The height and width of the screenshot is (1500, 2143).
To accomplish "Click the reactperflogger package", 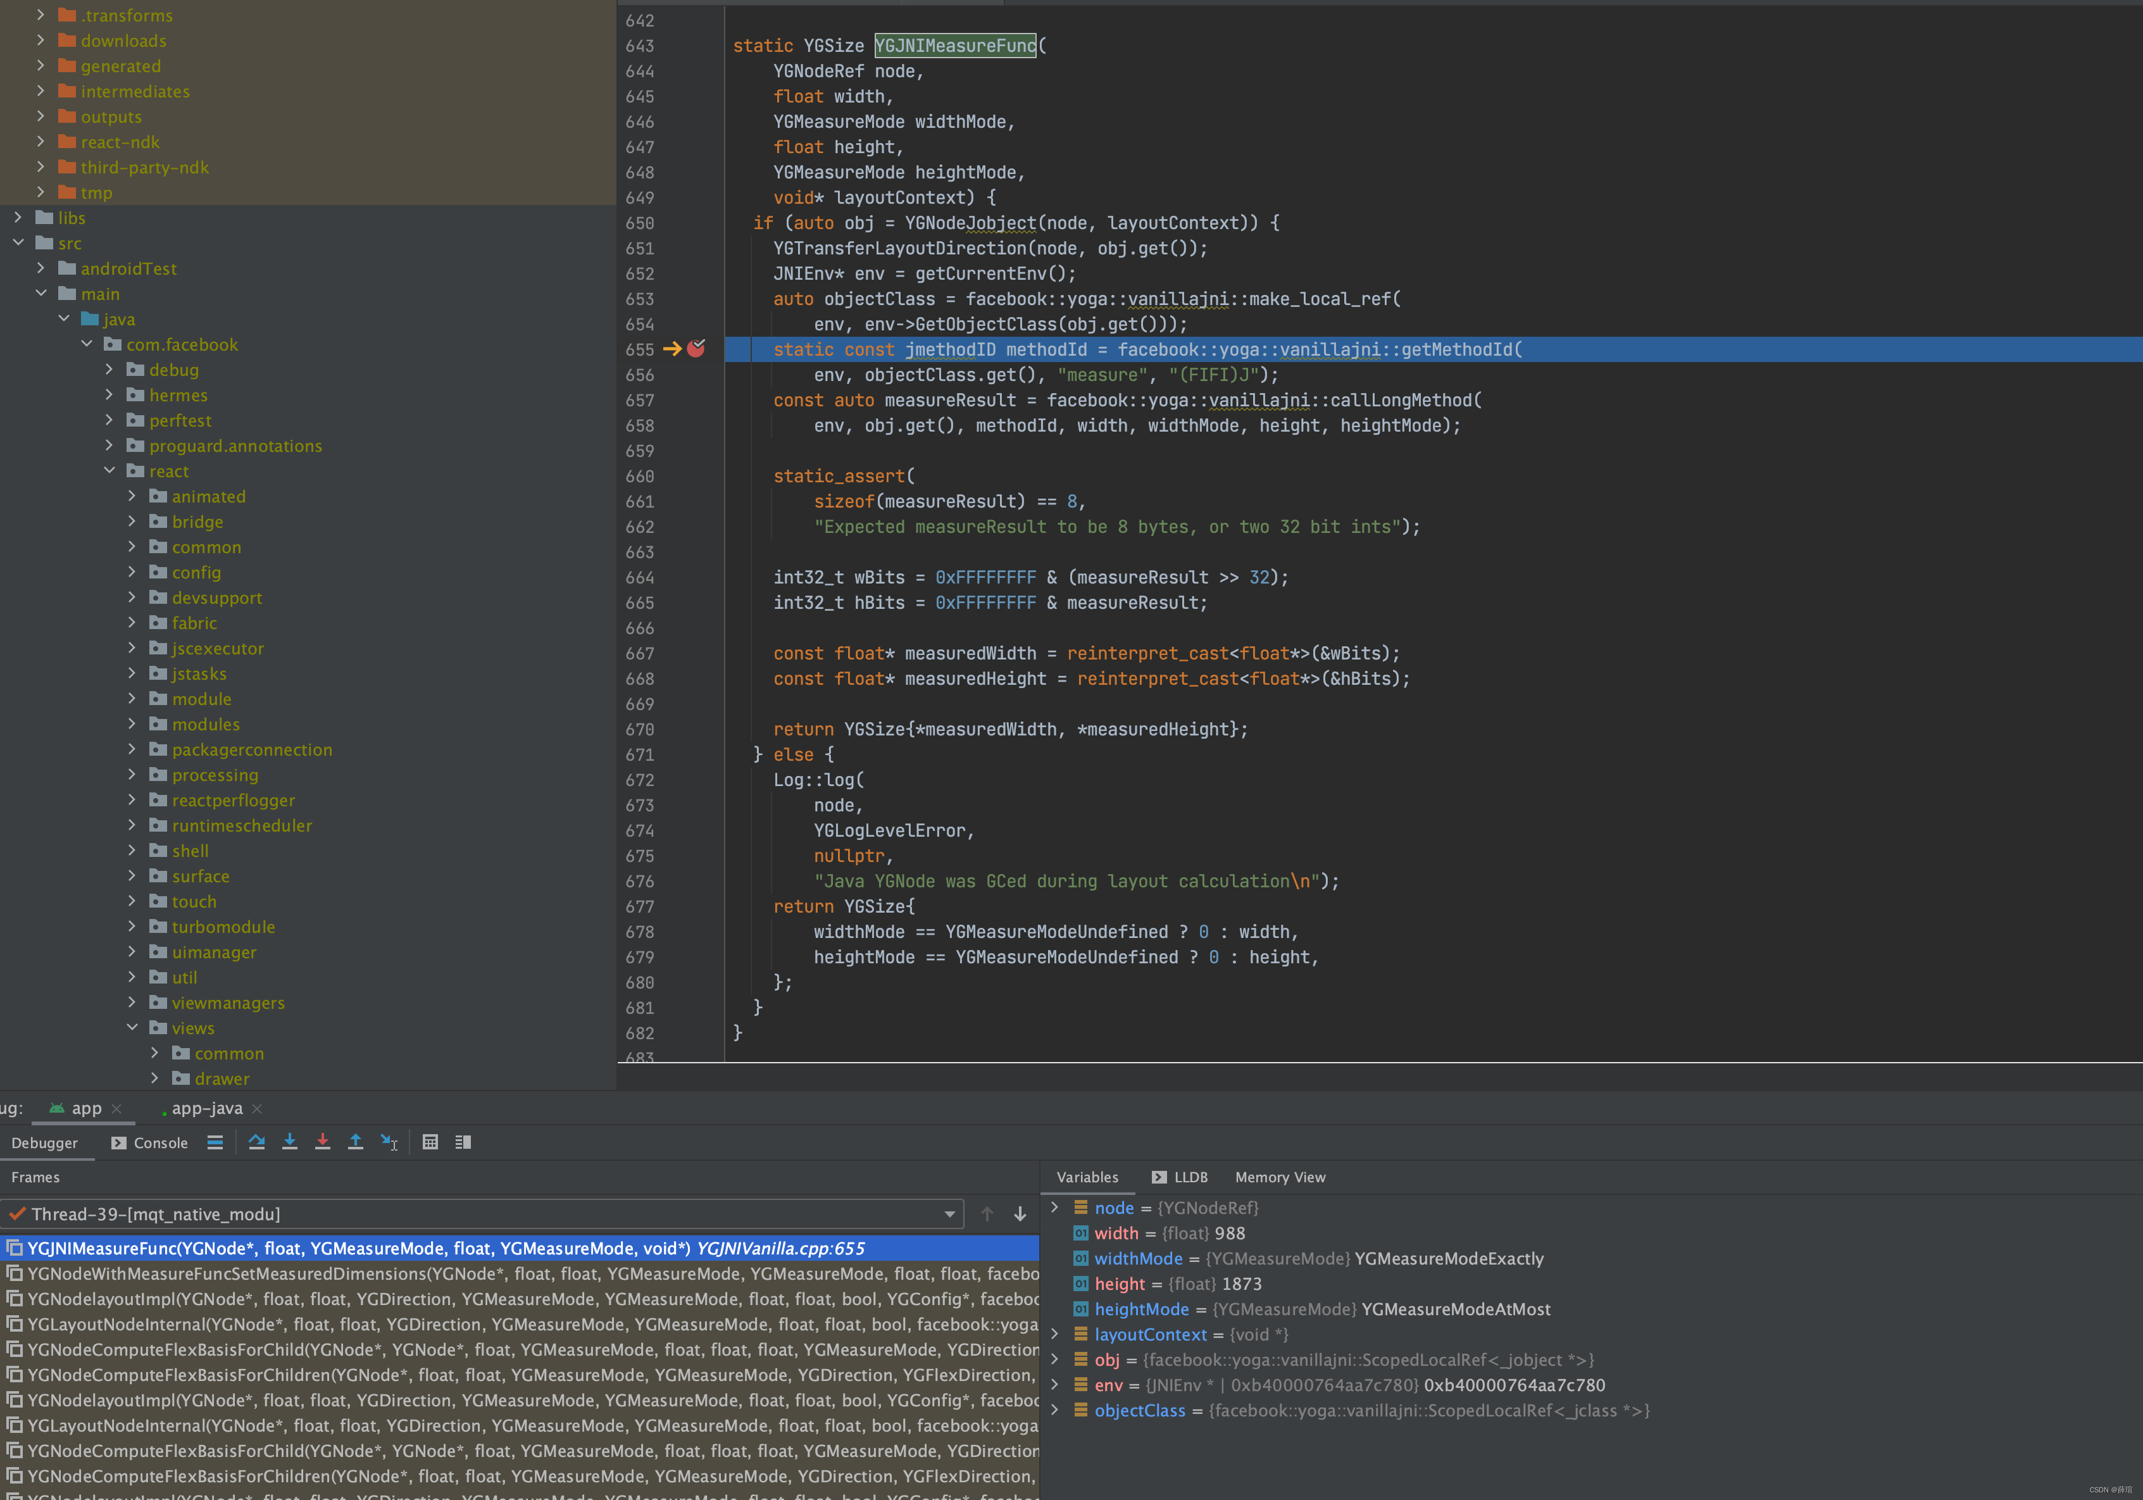I will (x=234, y=800).
